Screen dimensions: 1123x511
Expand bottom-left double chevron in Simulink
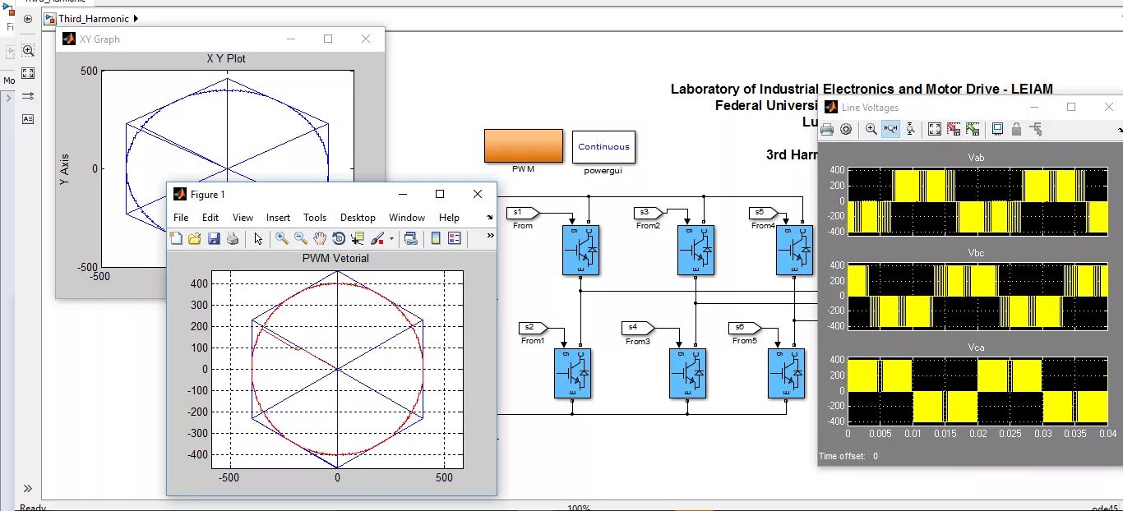tap(28, 488)
